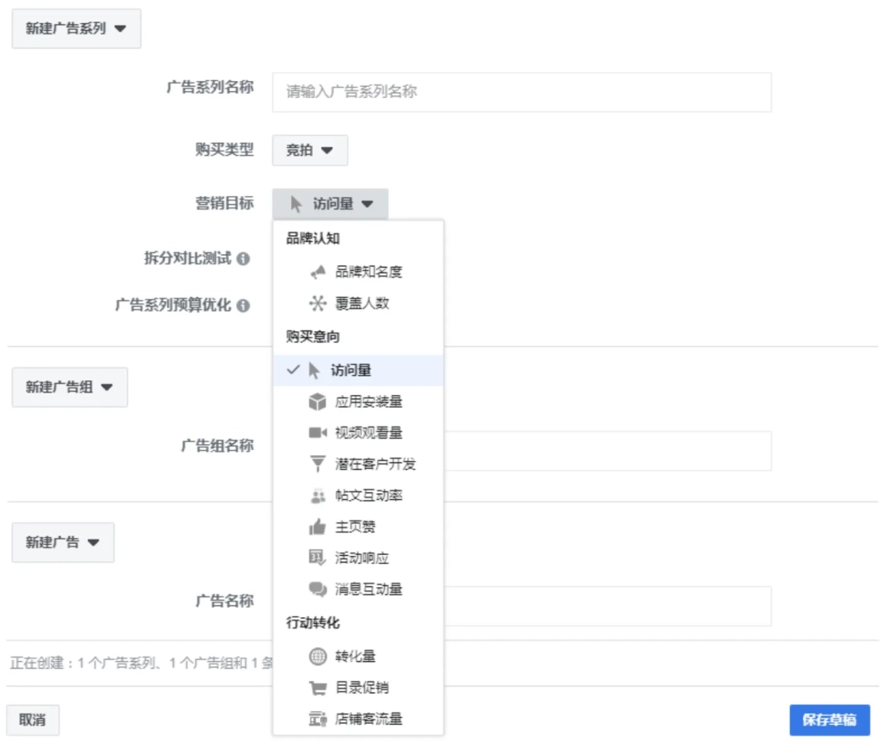Click the 购买类型 label

click(x=225, y=150)
